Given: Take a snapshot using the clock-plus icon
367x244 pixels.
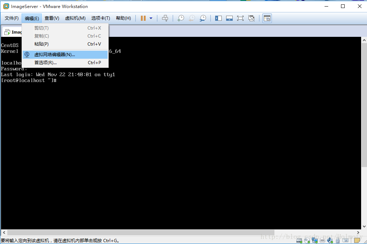Looking at the screenshot, I should click(181, 18).
